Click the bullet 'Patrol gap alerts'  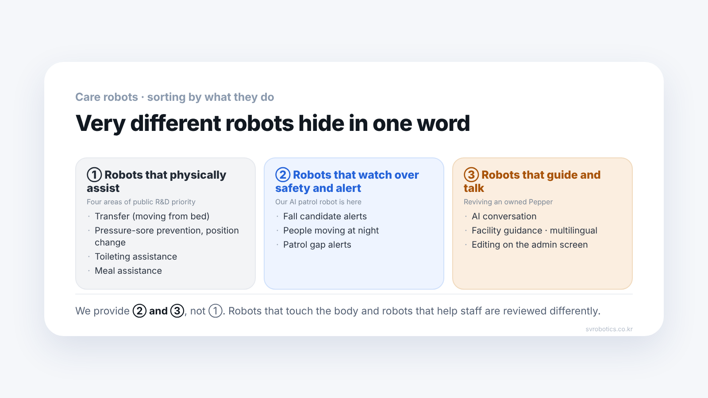tap(317, 245)
